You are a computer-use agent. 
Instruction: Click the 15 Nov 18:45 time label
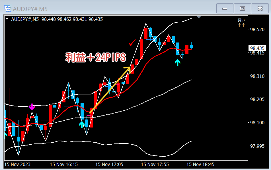(x=200, y=164)
